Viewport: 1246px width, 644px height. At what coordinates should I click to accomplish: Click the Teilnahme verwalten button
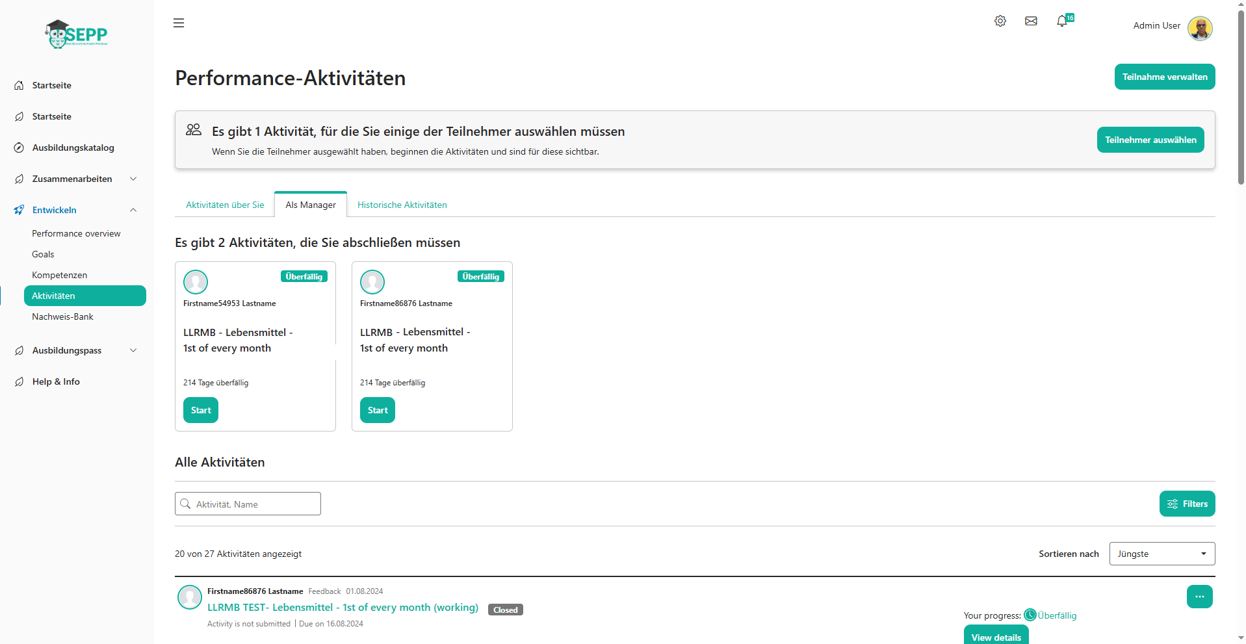[1164, 77]
